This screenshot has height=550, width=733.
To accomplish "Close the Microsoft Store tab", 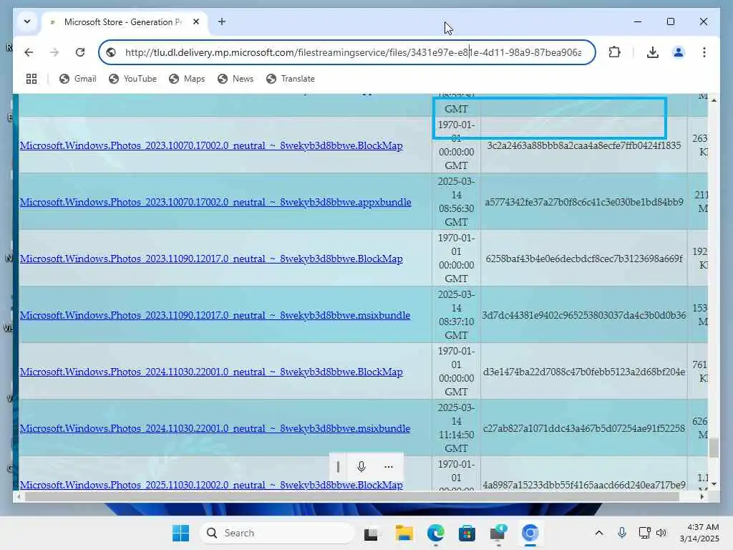I will point(196,21).
